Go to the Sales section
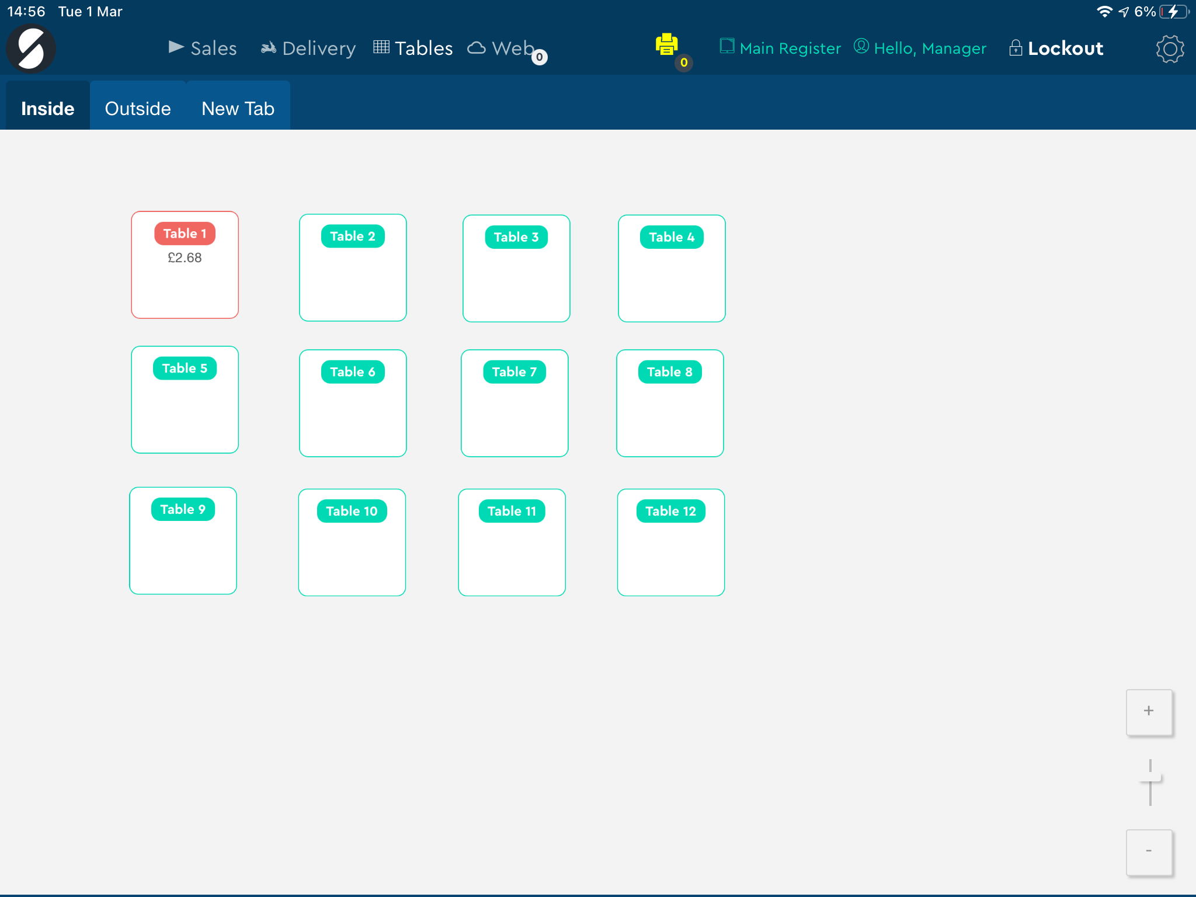Viewport: 1196px width, 897px height. click(203, 48)
